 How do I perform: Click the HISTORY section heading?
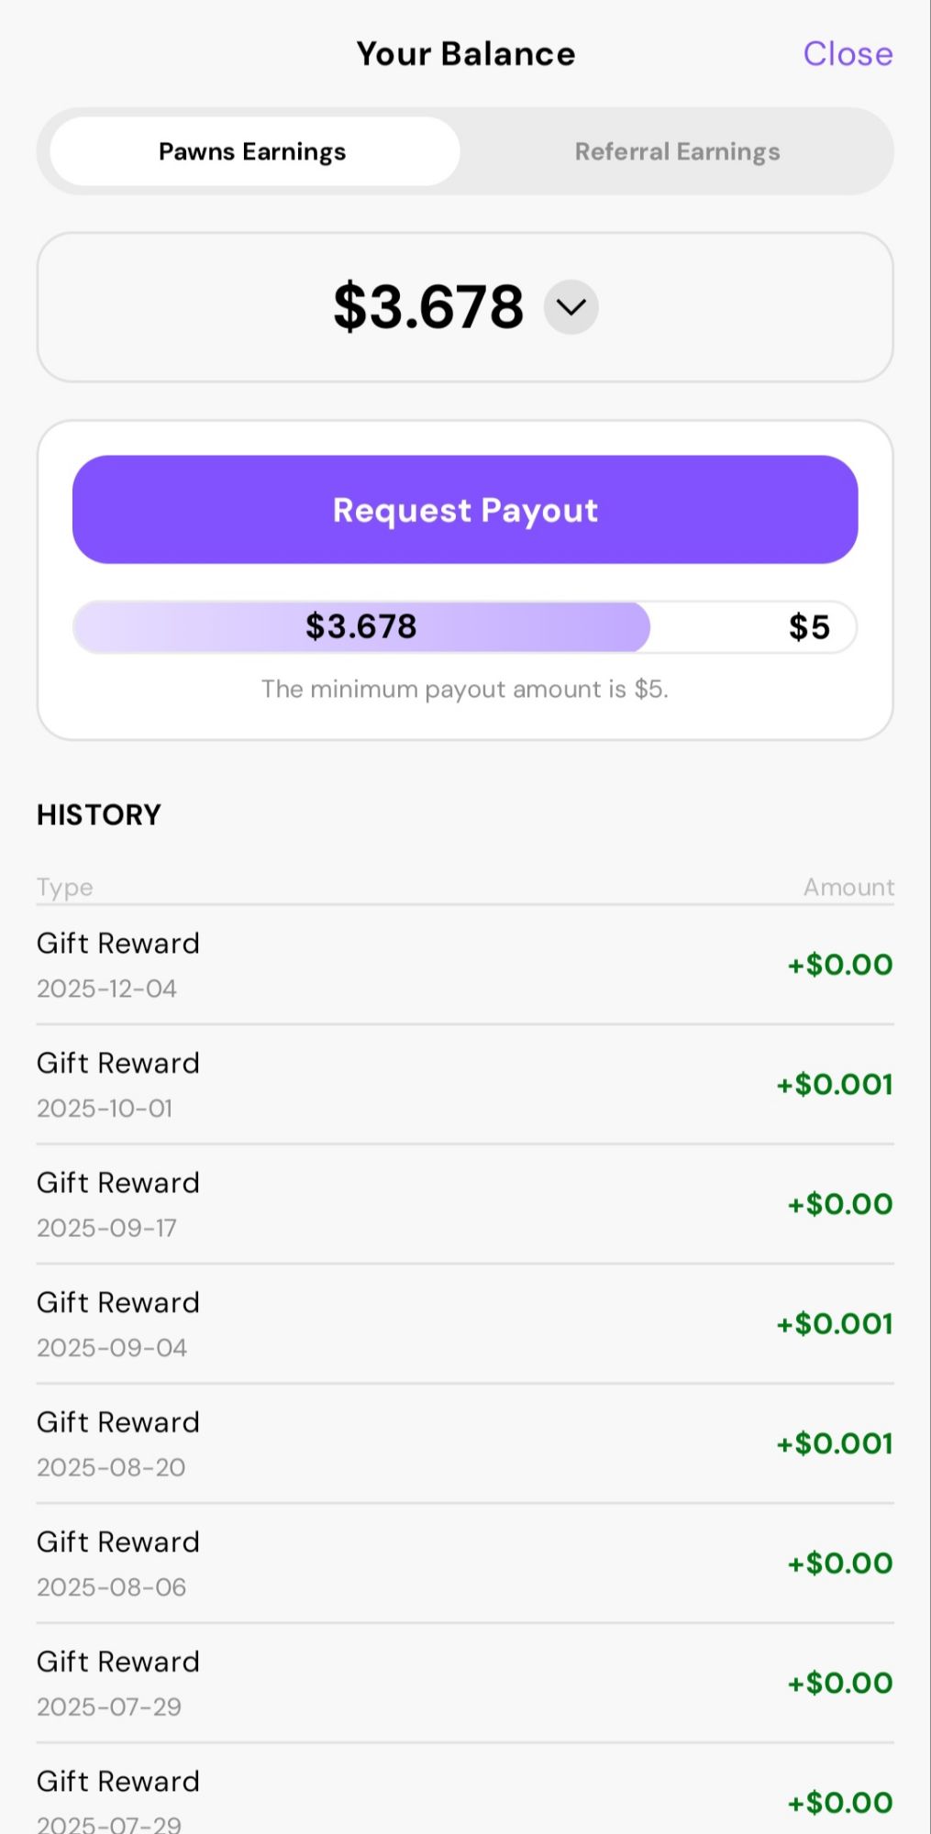(x=99, y=815)
